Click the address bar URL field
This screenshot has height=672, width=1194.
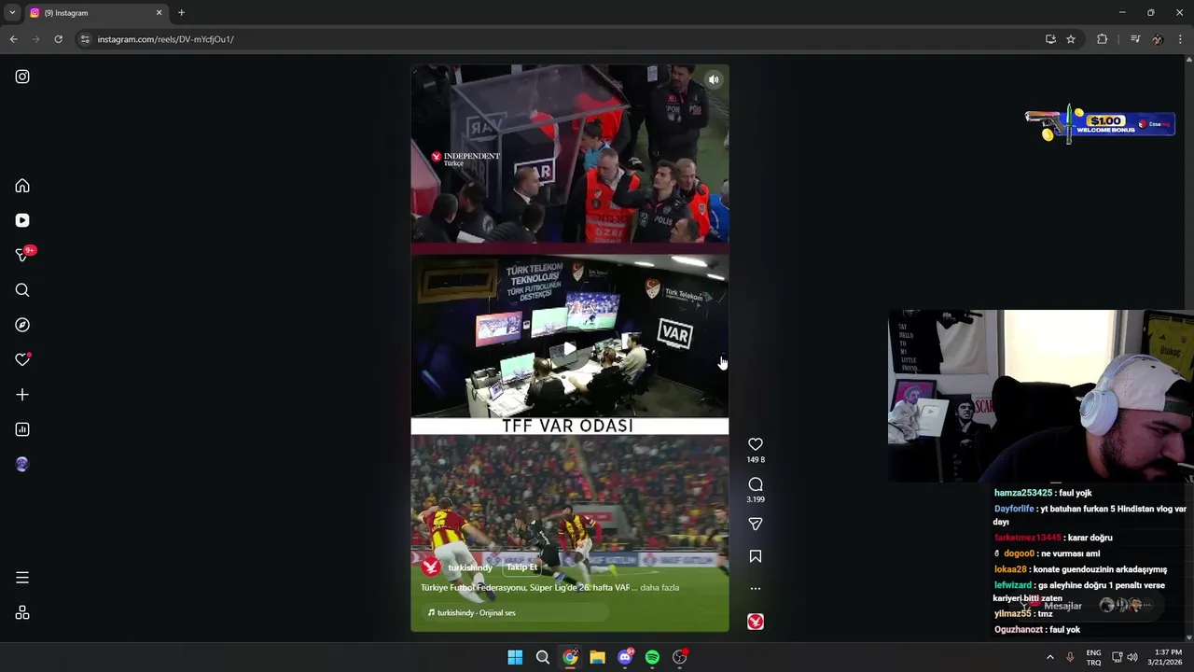click(560, 39)
